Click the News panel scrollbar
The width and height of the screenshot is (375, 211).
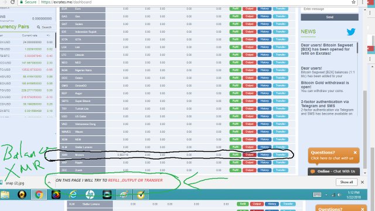point(357,48)
